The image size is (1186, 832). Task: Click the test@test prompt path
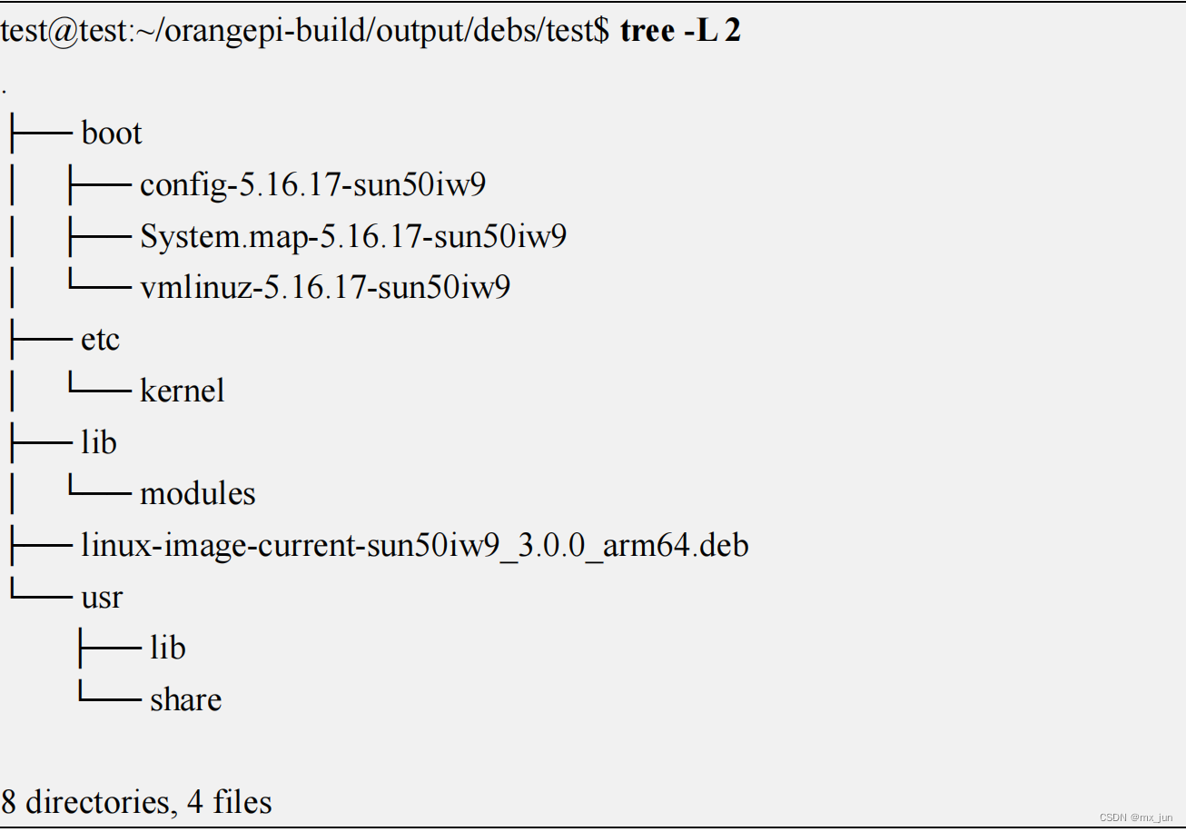[x=305, y=31]
